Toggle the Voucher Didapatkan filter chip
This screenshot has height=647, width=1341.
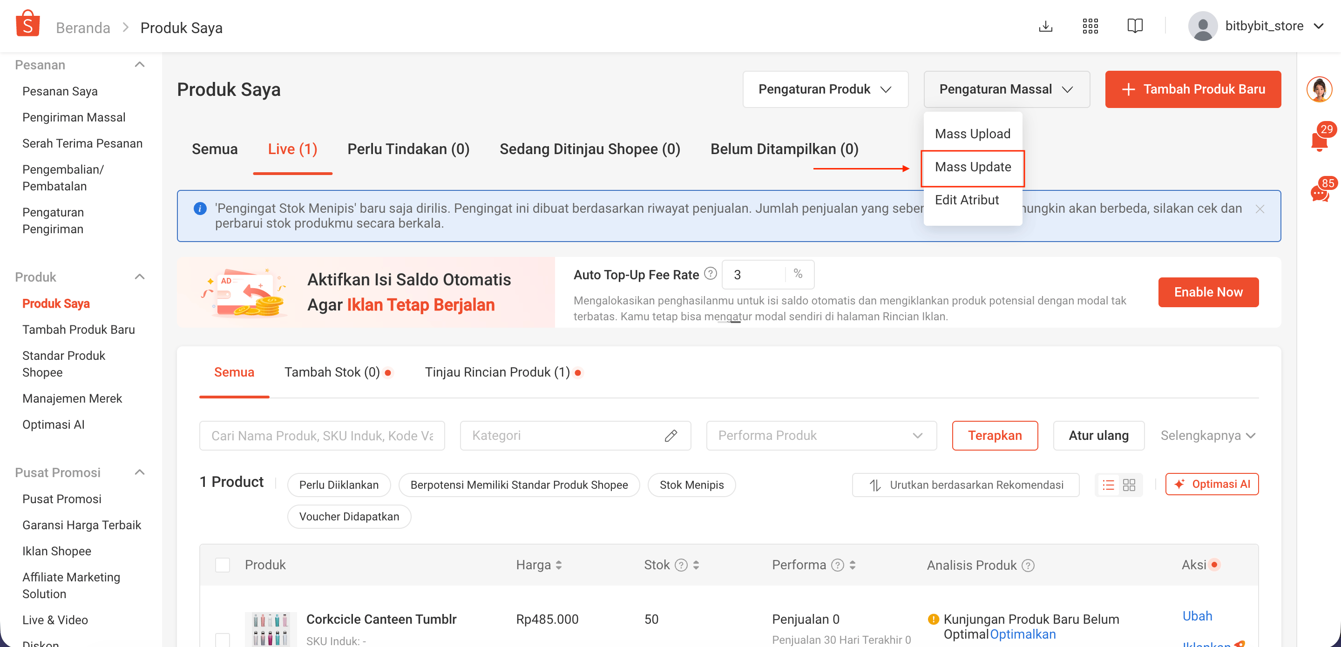tap(349, 517)
